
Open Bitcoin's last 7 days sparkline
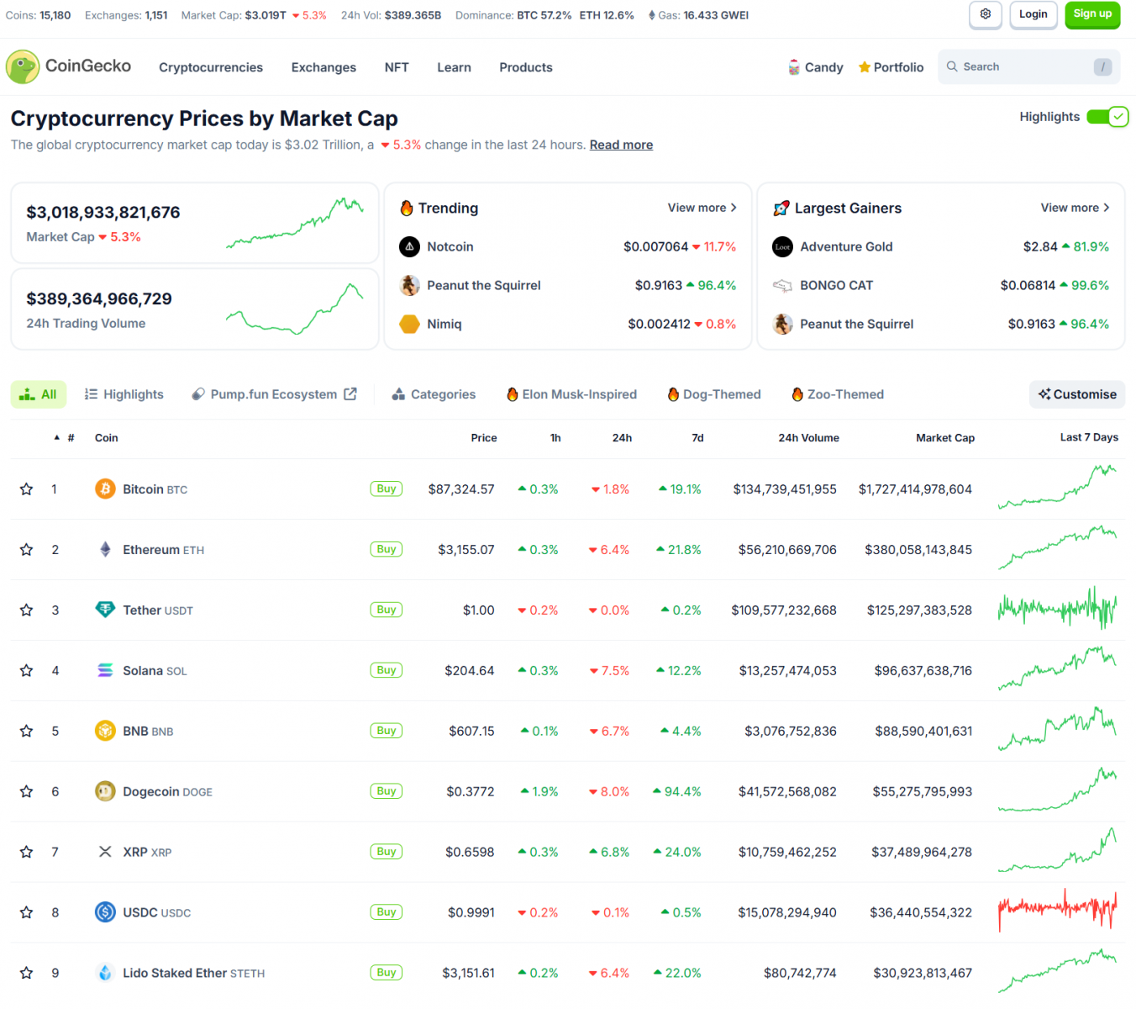click(1057, 488)
